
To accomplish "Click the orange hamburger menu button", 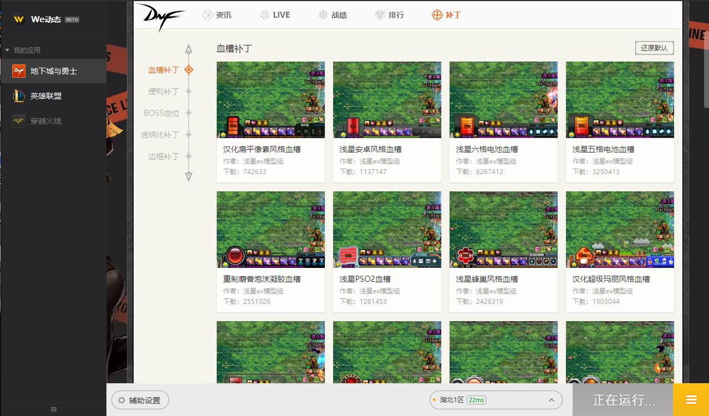I will [x=690, y=400].
